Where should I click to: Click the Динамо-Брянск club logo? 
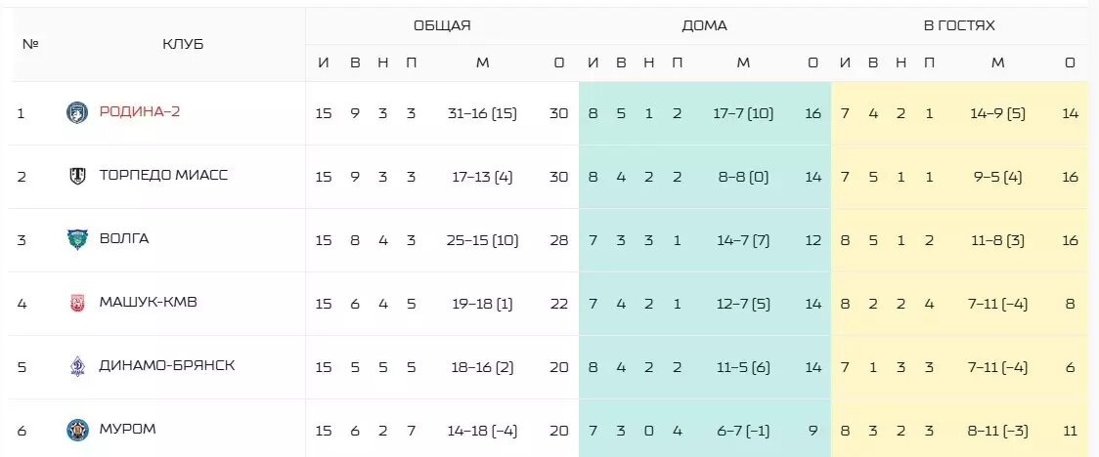(x=77, y=367)
